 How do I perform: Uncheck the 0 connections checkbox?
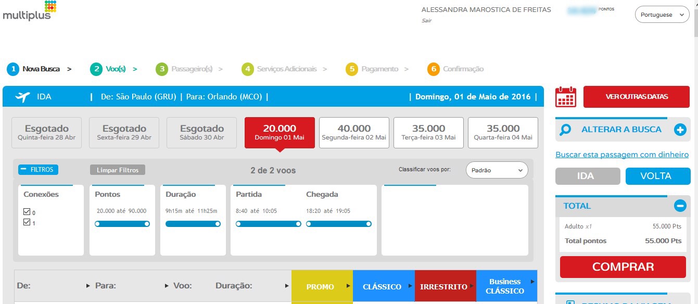pos(27,212)
